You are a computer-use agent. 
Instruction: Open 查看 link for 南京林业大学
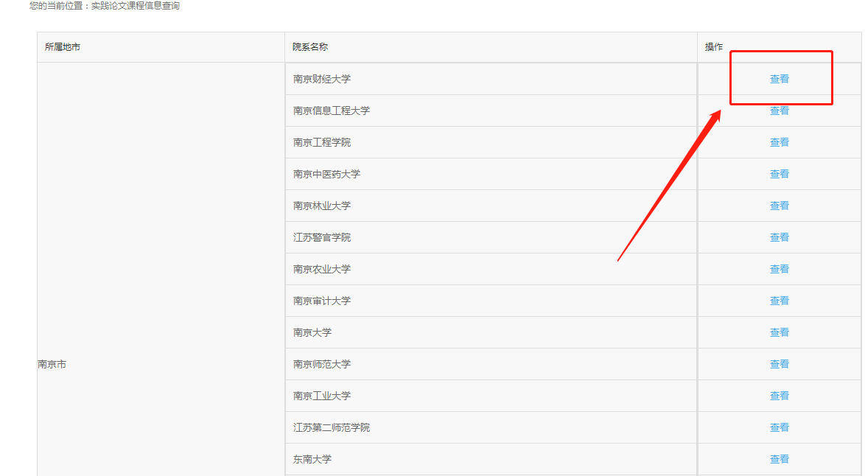pos(779,206)
